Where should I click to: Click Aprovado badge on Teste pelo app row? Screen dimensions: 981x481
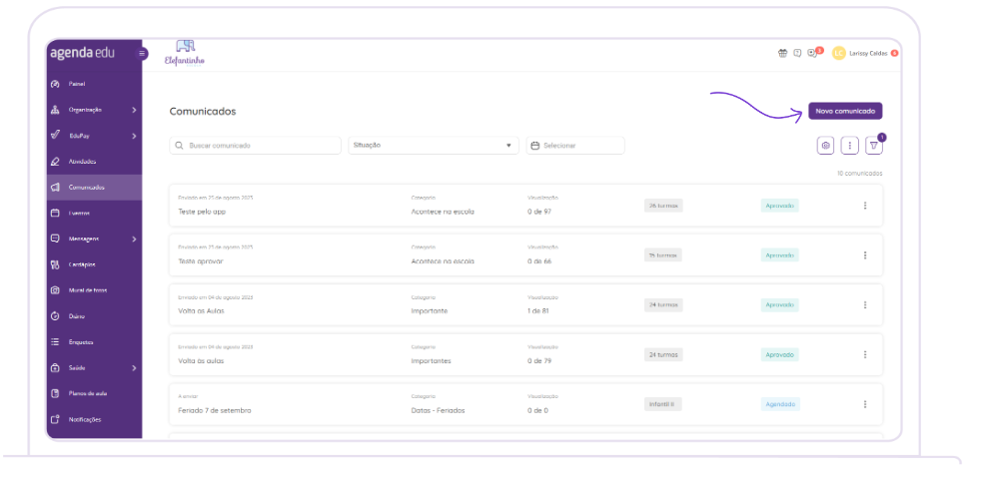pos(779,206)
